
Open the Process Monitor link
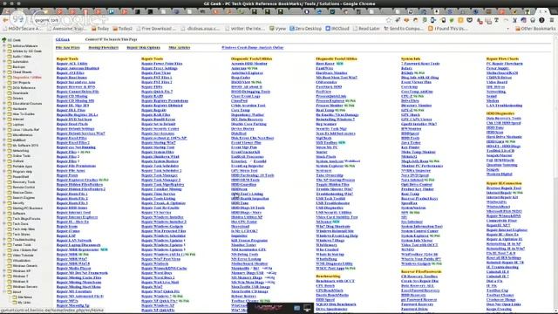pos(330,106)
